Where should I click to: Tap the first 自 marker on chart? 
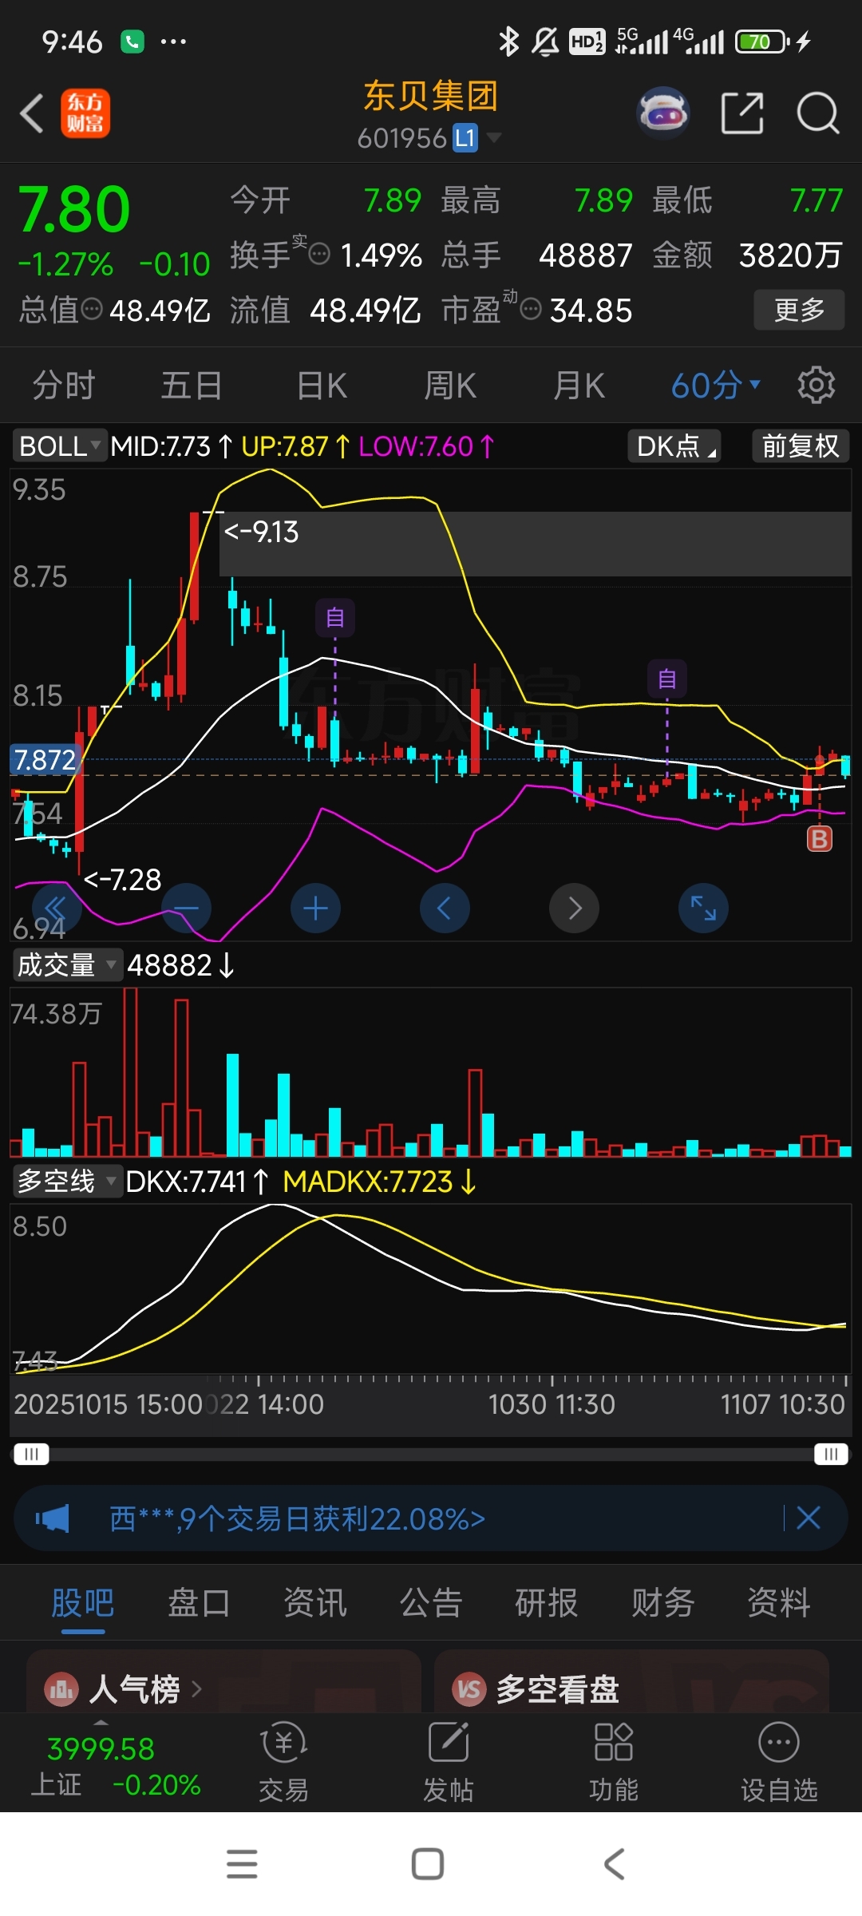[x=335, y=618]
